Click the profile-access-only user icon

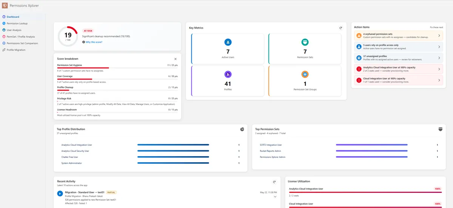(x=359, y=47)
